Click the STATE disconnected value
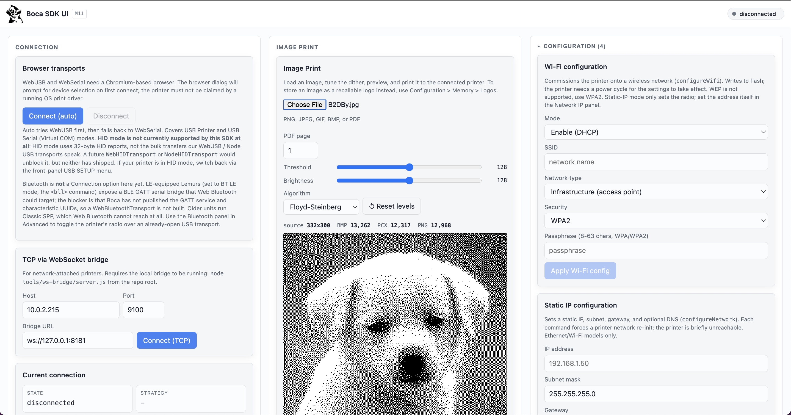The width and height of the screenshot is (791, 415). click(51, 403)
